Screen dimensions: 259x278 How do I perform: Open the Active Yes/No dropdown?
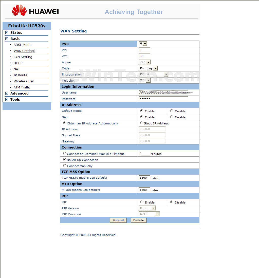point(145,62)
